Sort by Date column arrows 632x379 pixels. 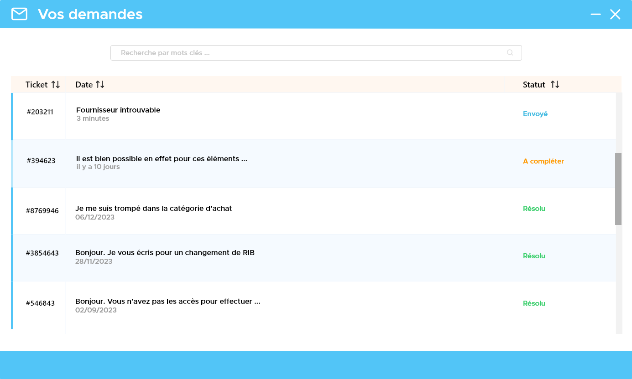[x=100, y=84]
